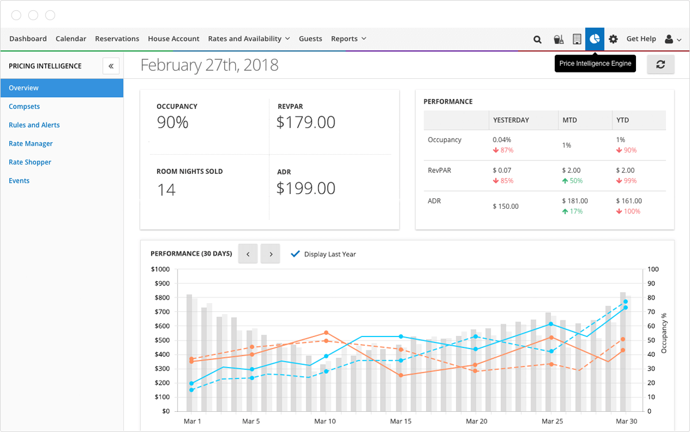The image size is (690, 432).
Task: Click the Get Help link
Action: (x=641, y=39)
